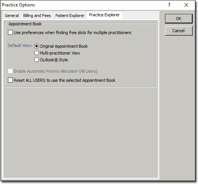Select Multi-practitioner View radio option
The image size is (198, 184).
(x=36, y=53)
